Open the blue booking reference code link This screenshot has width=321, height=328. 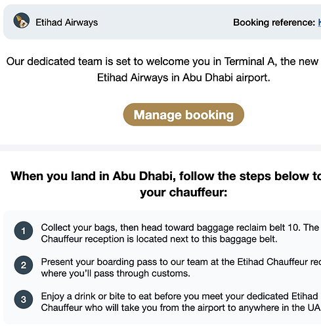tap(320, 22)
